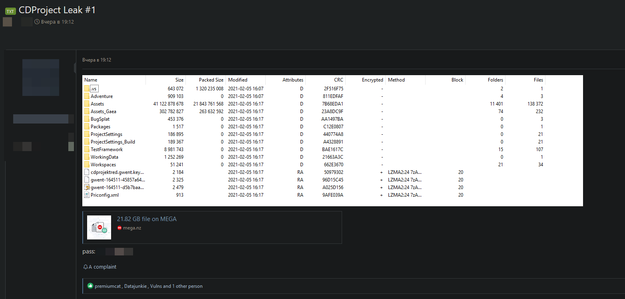Select the TestFramework folder name
The width and height of the screenshot is (625, 299).
107,149
